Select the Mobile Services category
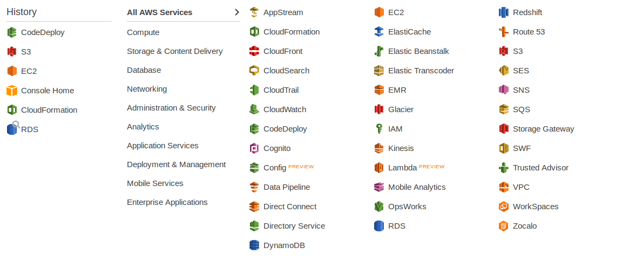Screen dimensions: 622x261 pyautogui.click(x=155, y=183)
